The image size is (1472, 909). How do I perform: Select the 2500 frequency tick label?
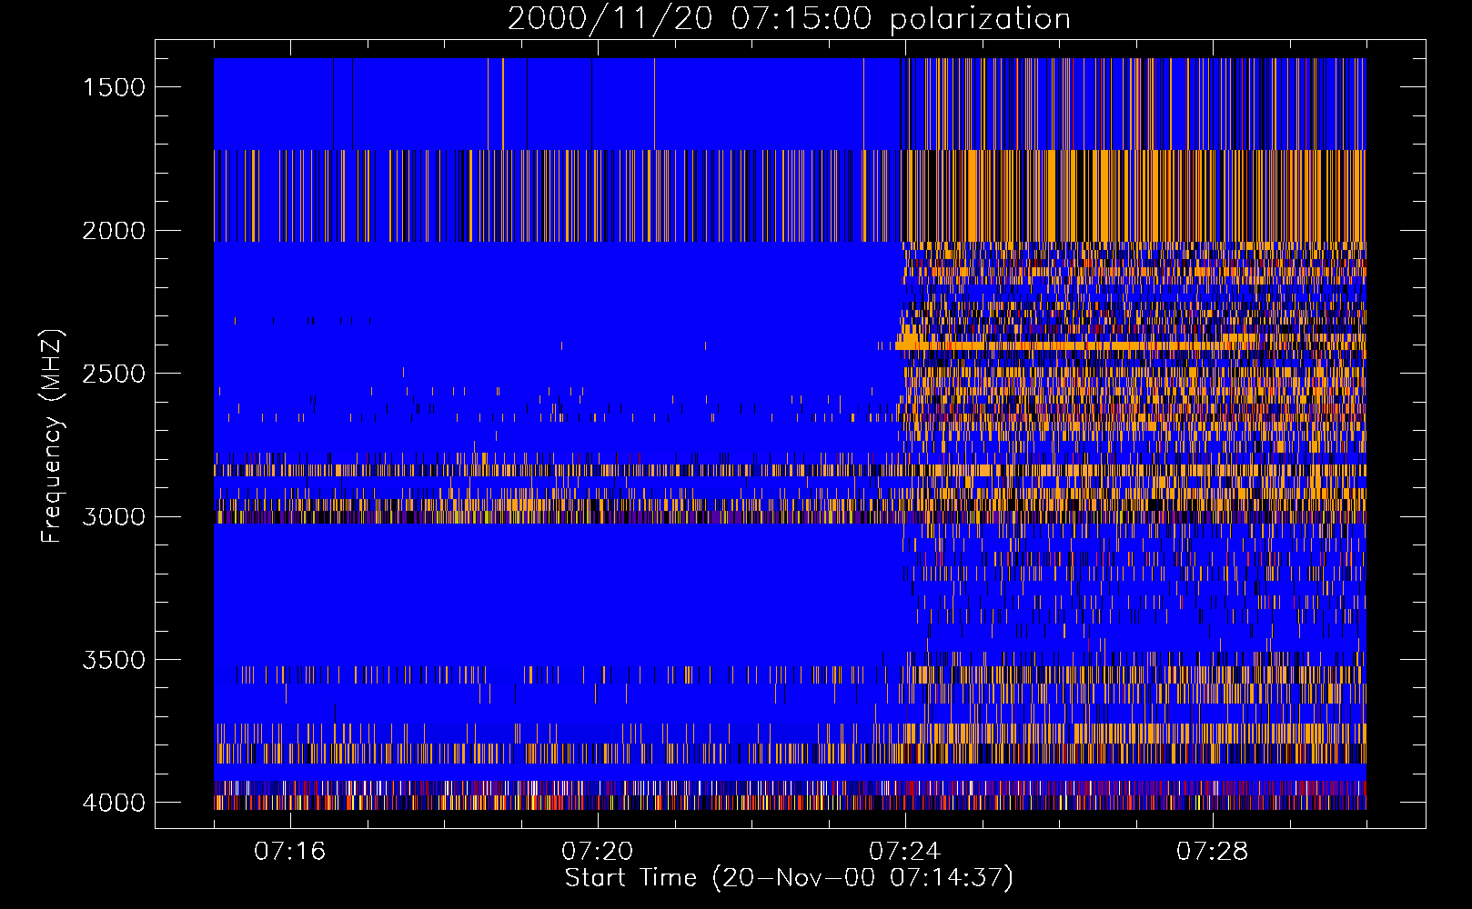(114, 374)
